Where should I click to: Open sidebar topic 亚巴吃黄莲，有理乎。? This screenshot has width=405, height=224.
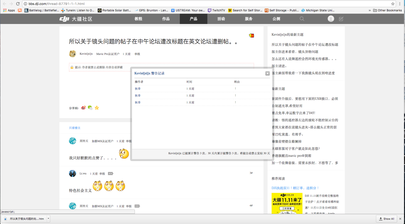tap(288, 134)
